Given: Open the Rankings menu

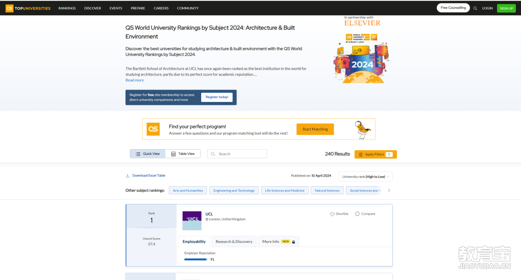Looking at the screenshot, I should (67, 8).
